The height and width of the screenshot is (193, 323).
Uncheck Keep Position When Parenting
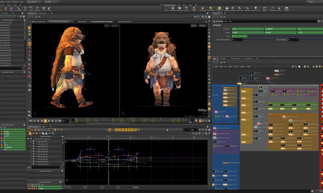[90, 22]
